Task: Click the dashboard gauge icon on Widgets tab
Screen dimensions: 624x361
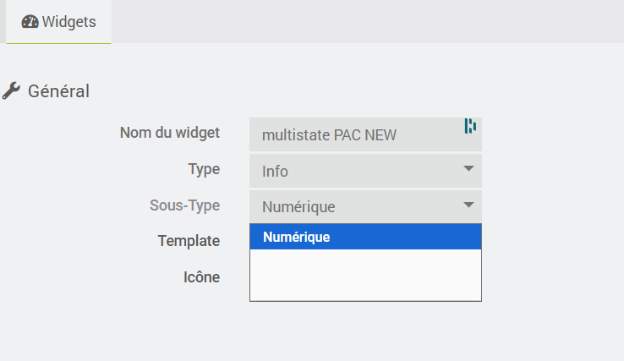Action: pyautogui.click(x=30, y=22)
